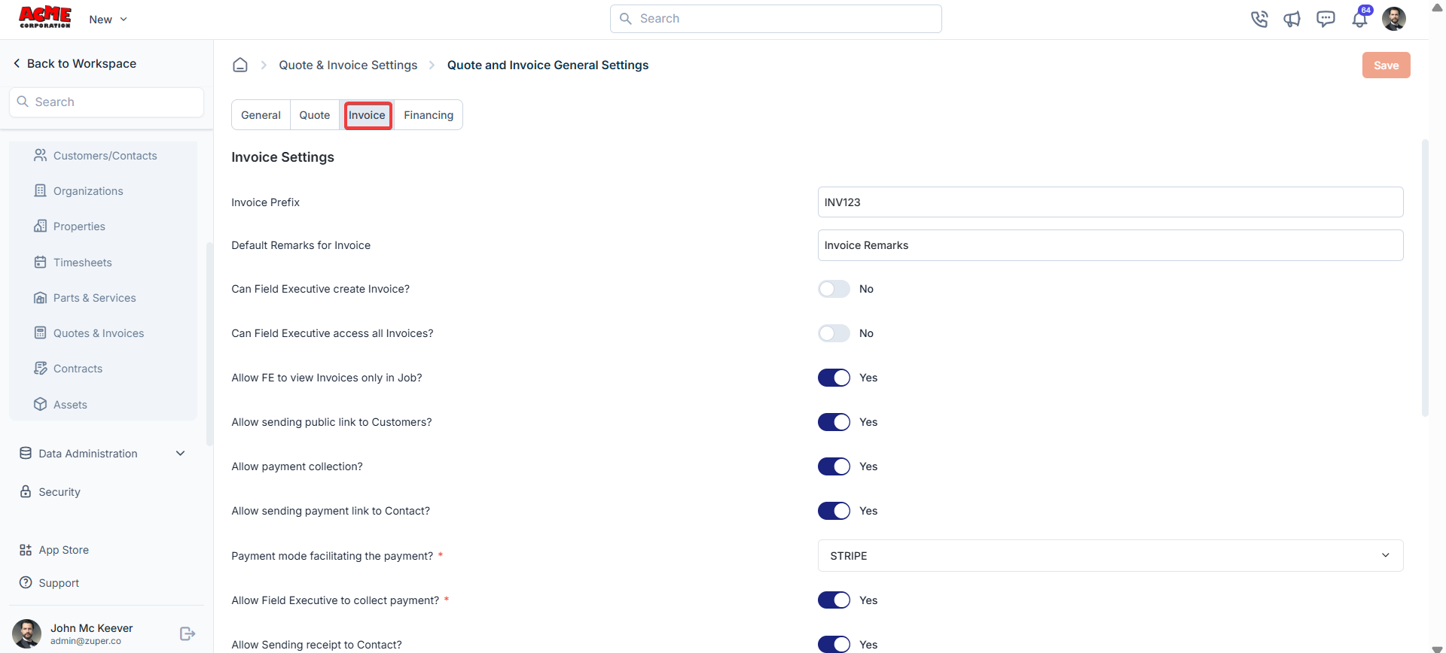Screen dimensions: 1446x653
Task: Click the Organizations building icon
Action: [41, 190]
